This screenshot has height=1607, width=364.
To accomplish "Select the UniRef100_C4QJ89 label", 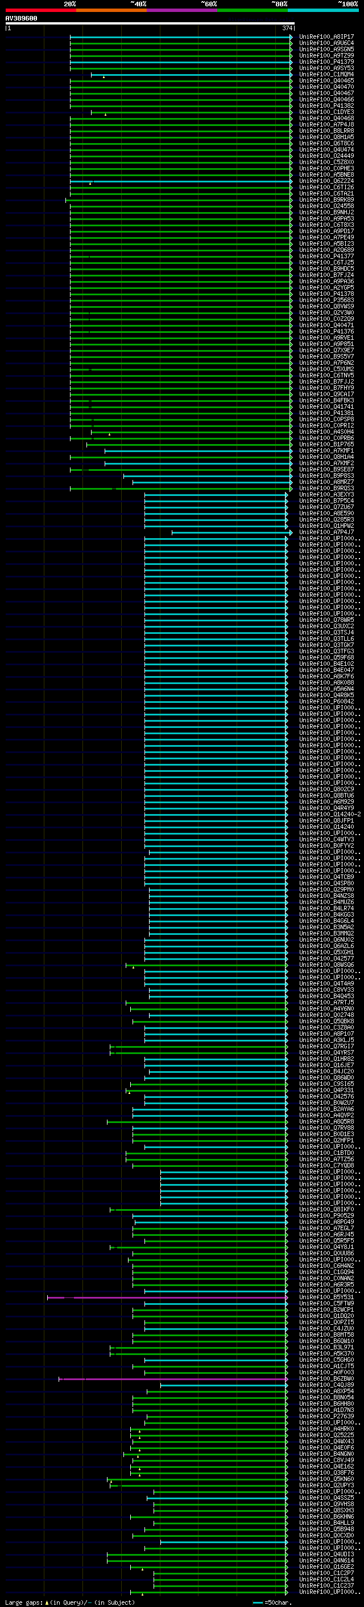I will click(326, 1385).
